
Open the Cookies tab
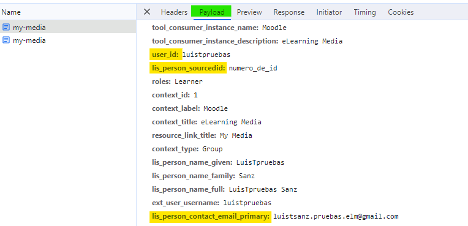[401, 12]
